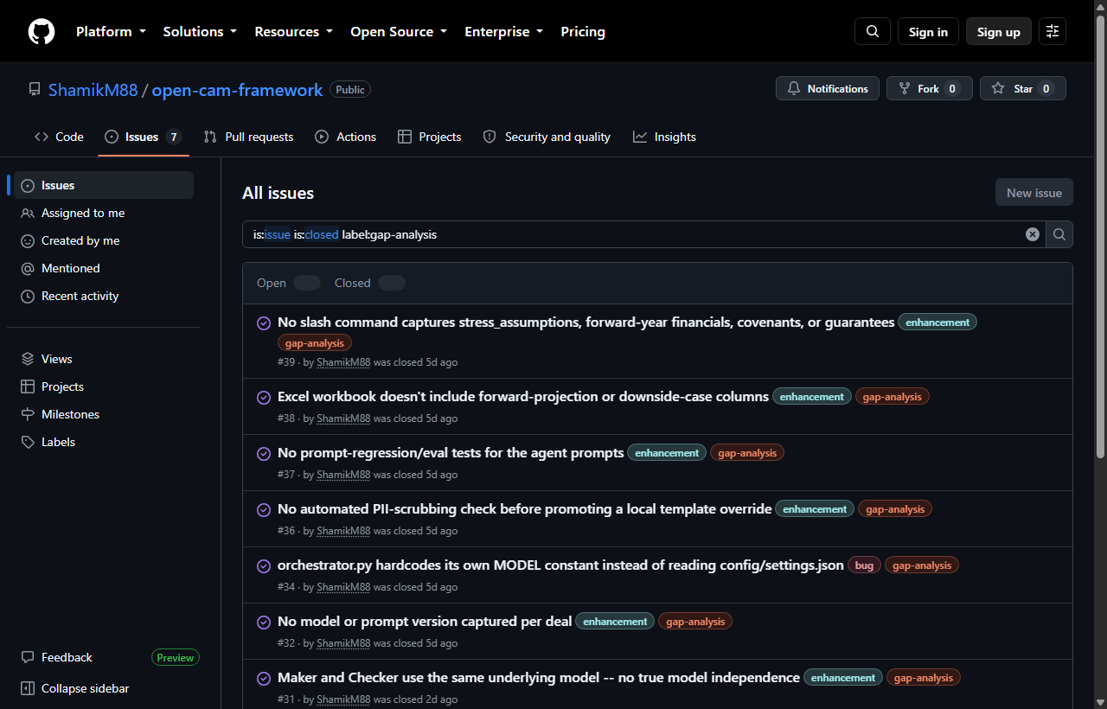Open issue about automated PII-scrubbing check
1107x709 pixels.
[x=524, y=509]
